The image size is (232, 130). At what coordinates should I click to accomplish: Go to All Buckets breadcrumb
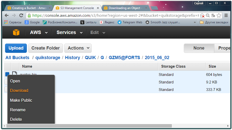[17, 58]
